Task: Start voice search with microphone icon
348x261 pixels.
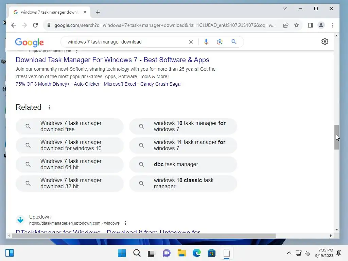Action: click(206, 42)
